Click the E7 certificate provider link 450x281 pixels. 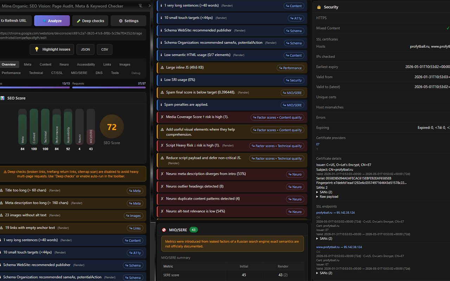tap(318, 144)
